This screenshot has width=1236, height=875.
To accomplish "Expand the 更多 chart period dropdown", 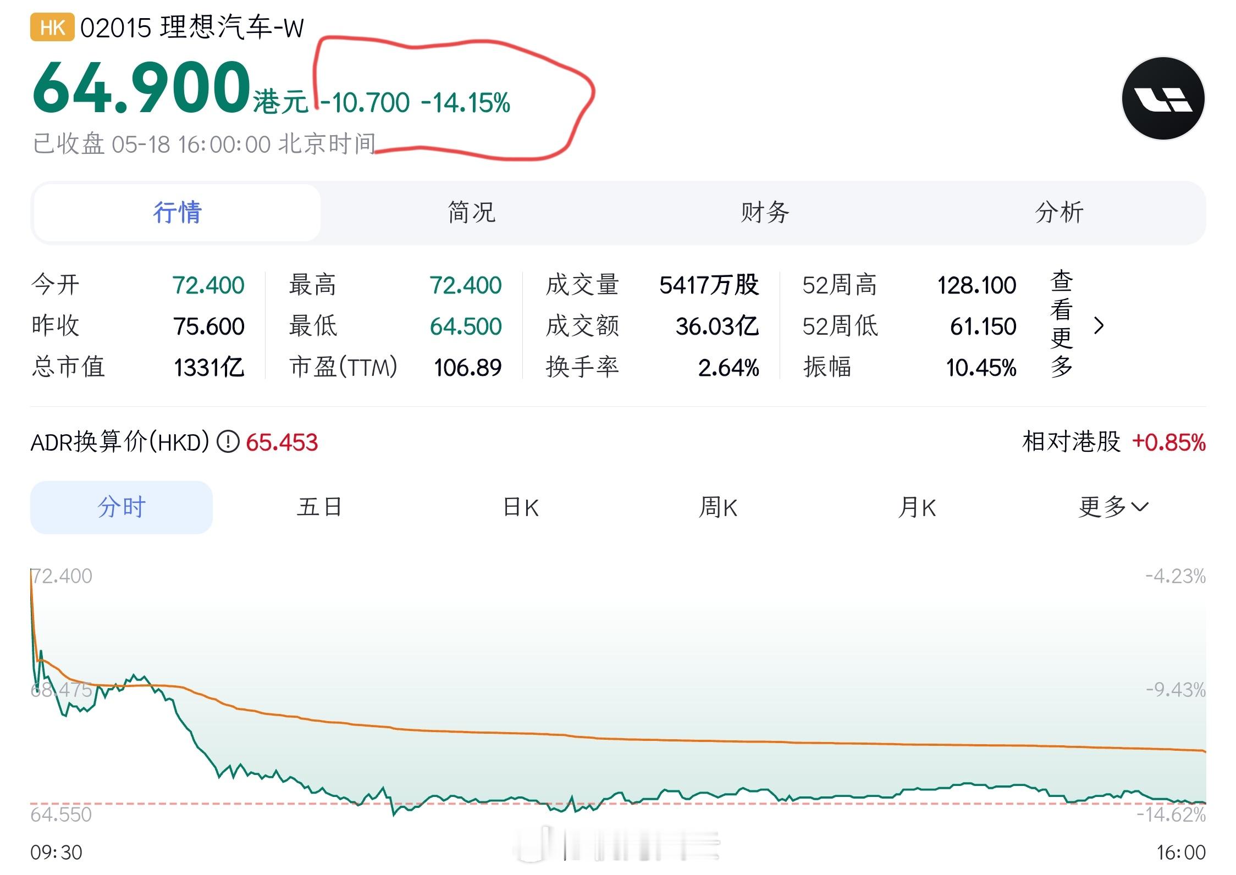I will tap(1113, 507).
